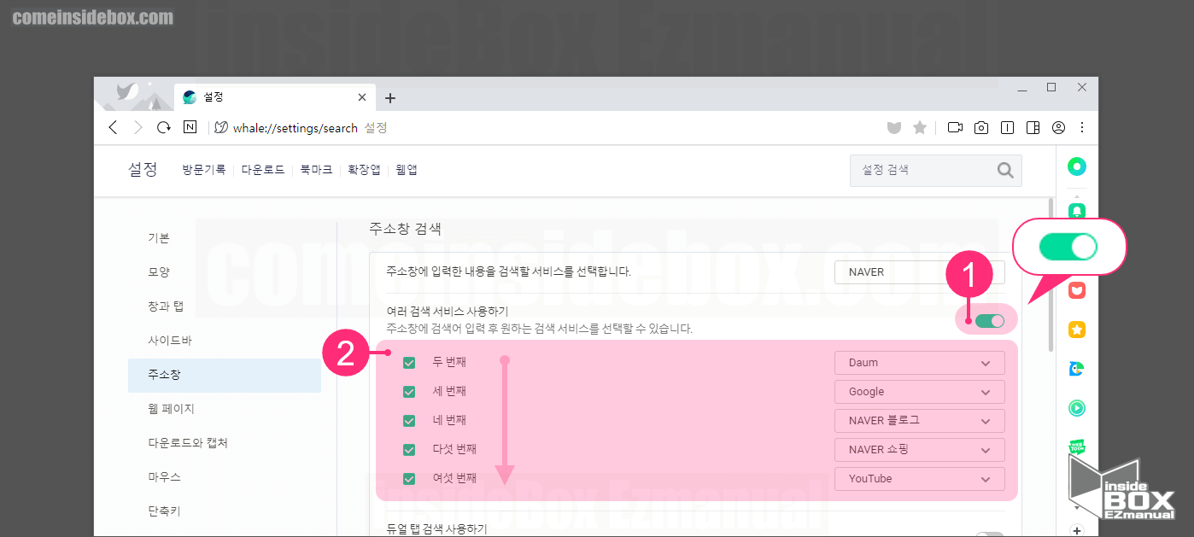Image resolution: width=1194 pixels, height=537 pixels.
Task: Toggle the sidebar panel icon
Action: 1033,128
